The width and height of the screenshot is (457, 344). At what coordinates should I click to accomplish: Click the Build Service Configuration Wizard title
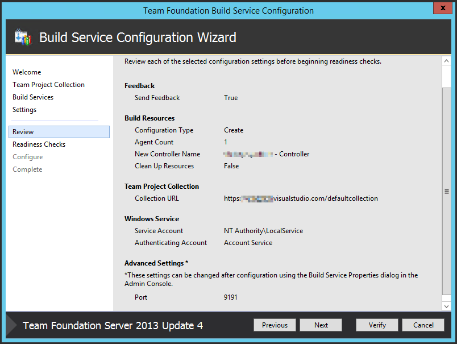[138, 38]
